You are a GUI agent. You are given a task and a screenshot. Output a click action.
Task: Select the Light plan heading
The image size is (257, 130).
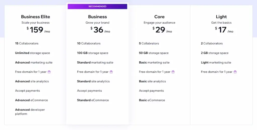(221, 17)
